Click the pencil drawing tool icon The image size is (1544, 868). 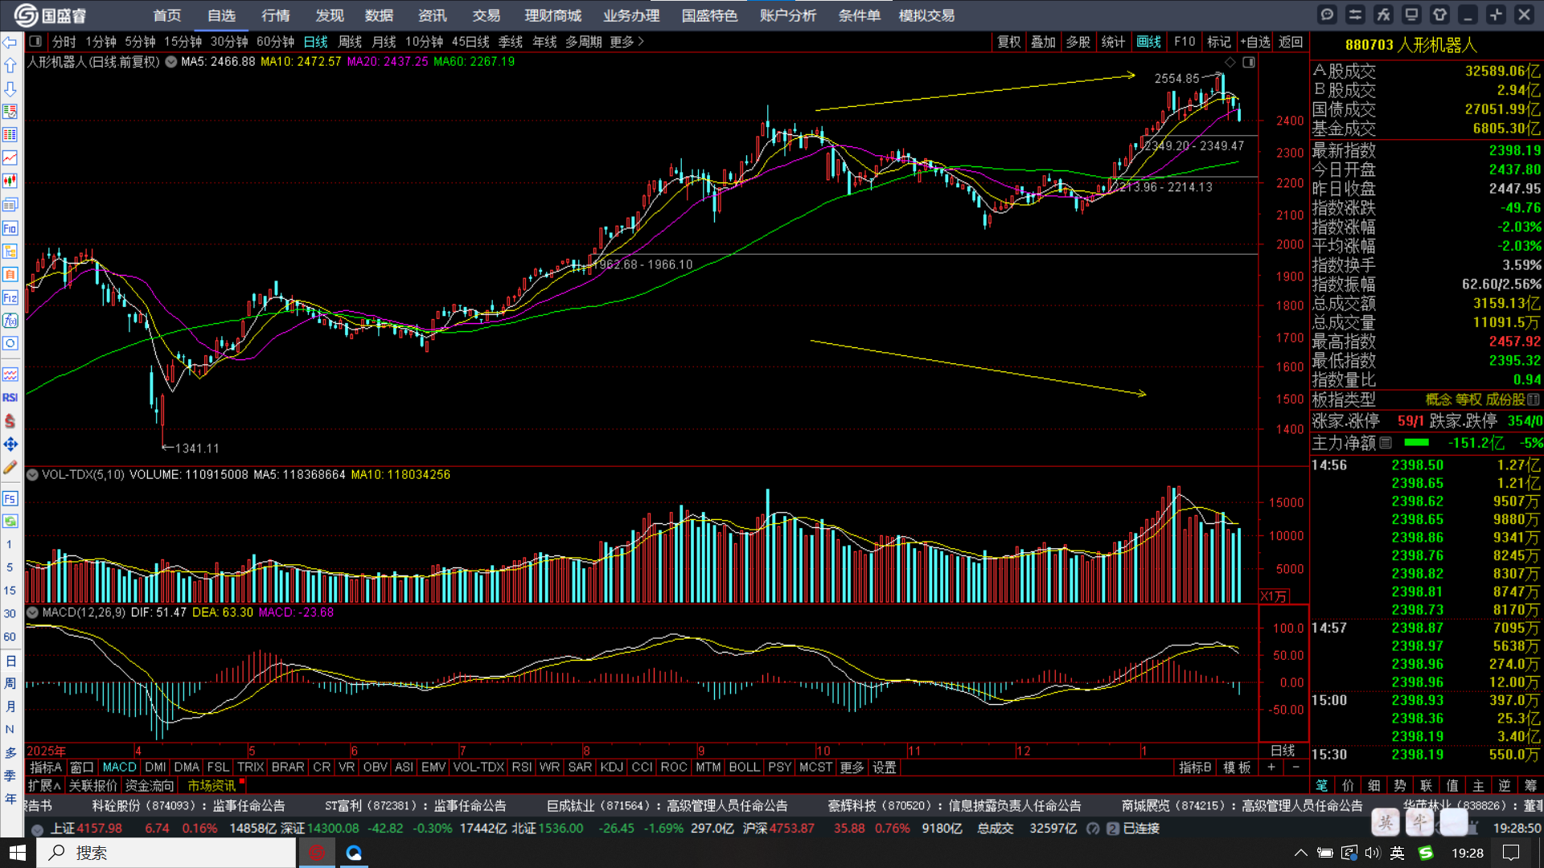10,467
